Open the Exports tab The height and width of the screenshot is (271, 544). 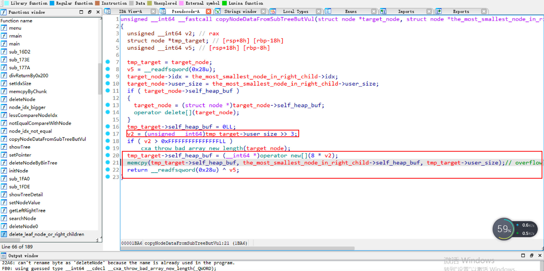[x=461, y=12]
